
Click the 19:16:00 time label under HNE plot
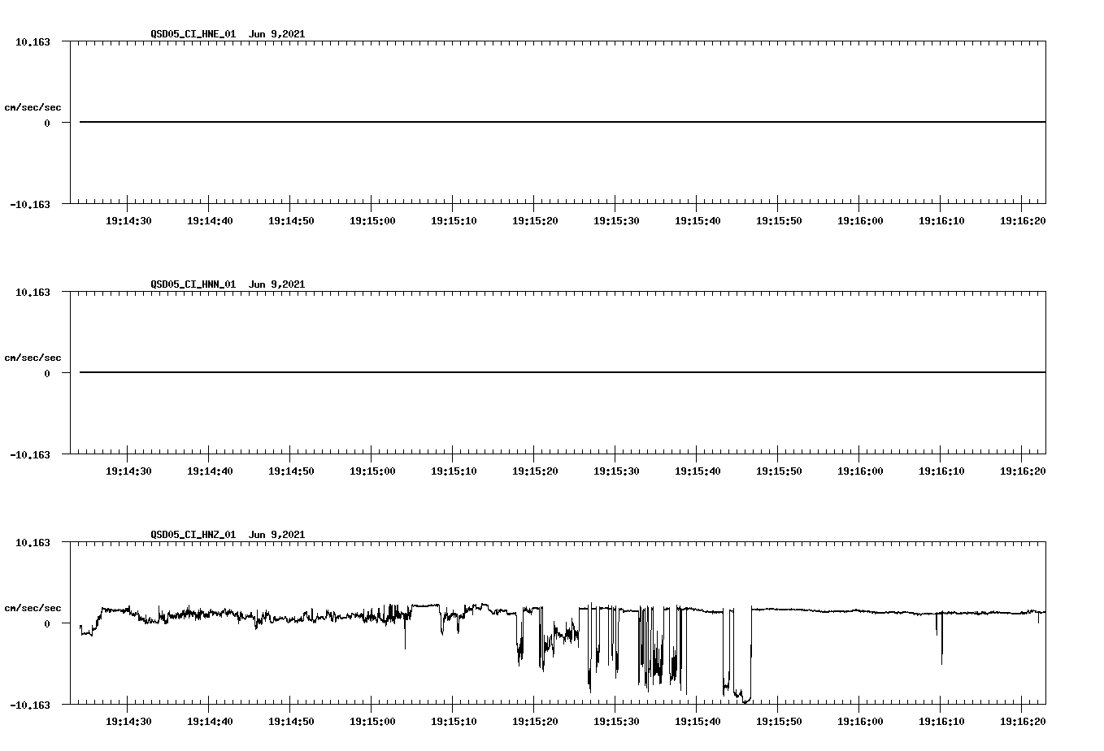coord(860,221)
